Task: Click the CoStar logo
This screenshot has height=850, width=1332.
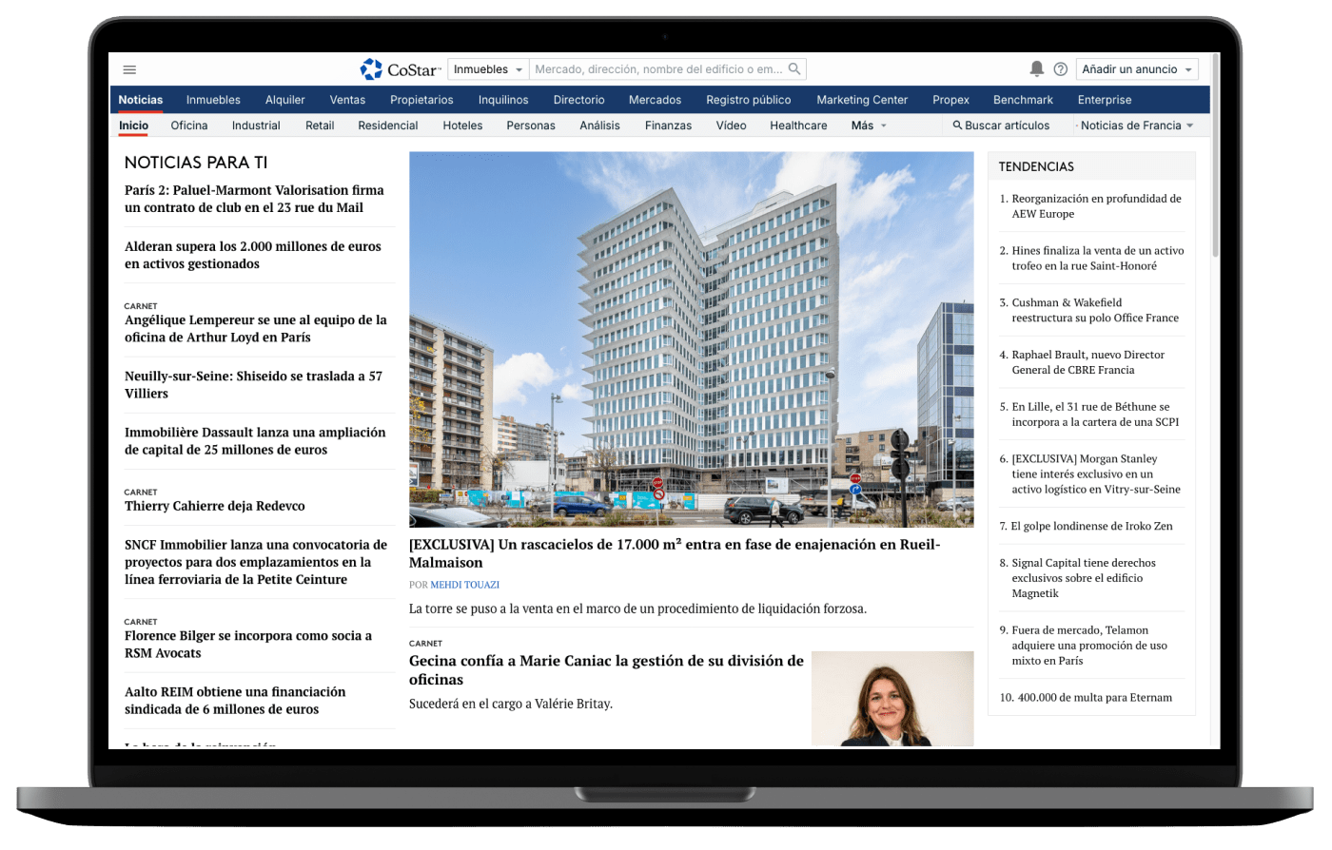Action: (400, 69)
